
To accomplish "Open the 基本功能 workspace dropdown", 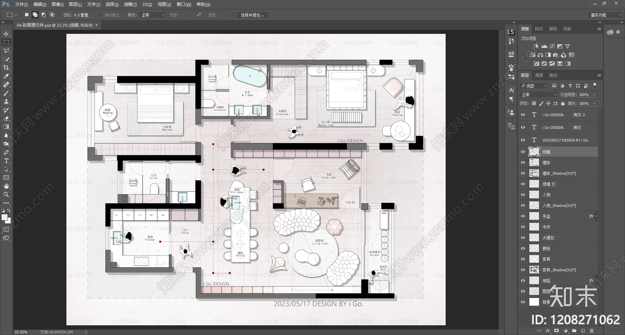I will point(605,15).
